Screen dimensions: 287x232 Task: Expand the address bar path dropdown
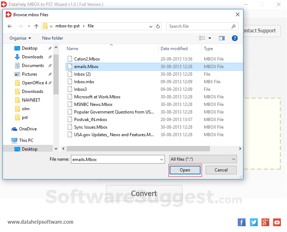(x=151, y=27)
